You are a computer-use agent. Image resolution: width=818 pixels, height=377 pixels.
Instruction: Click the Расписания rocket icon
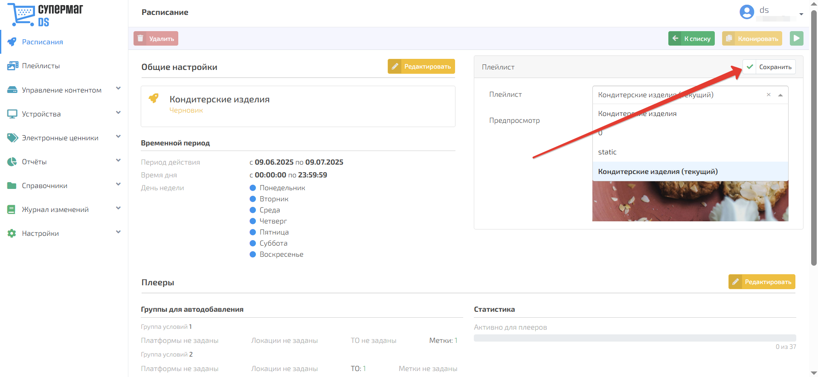(x=12, y=42)
